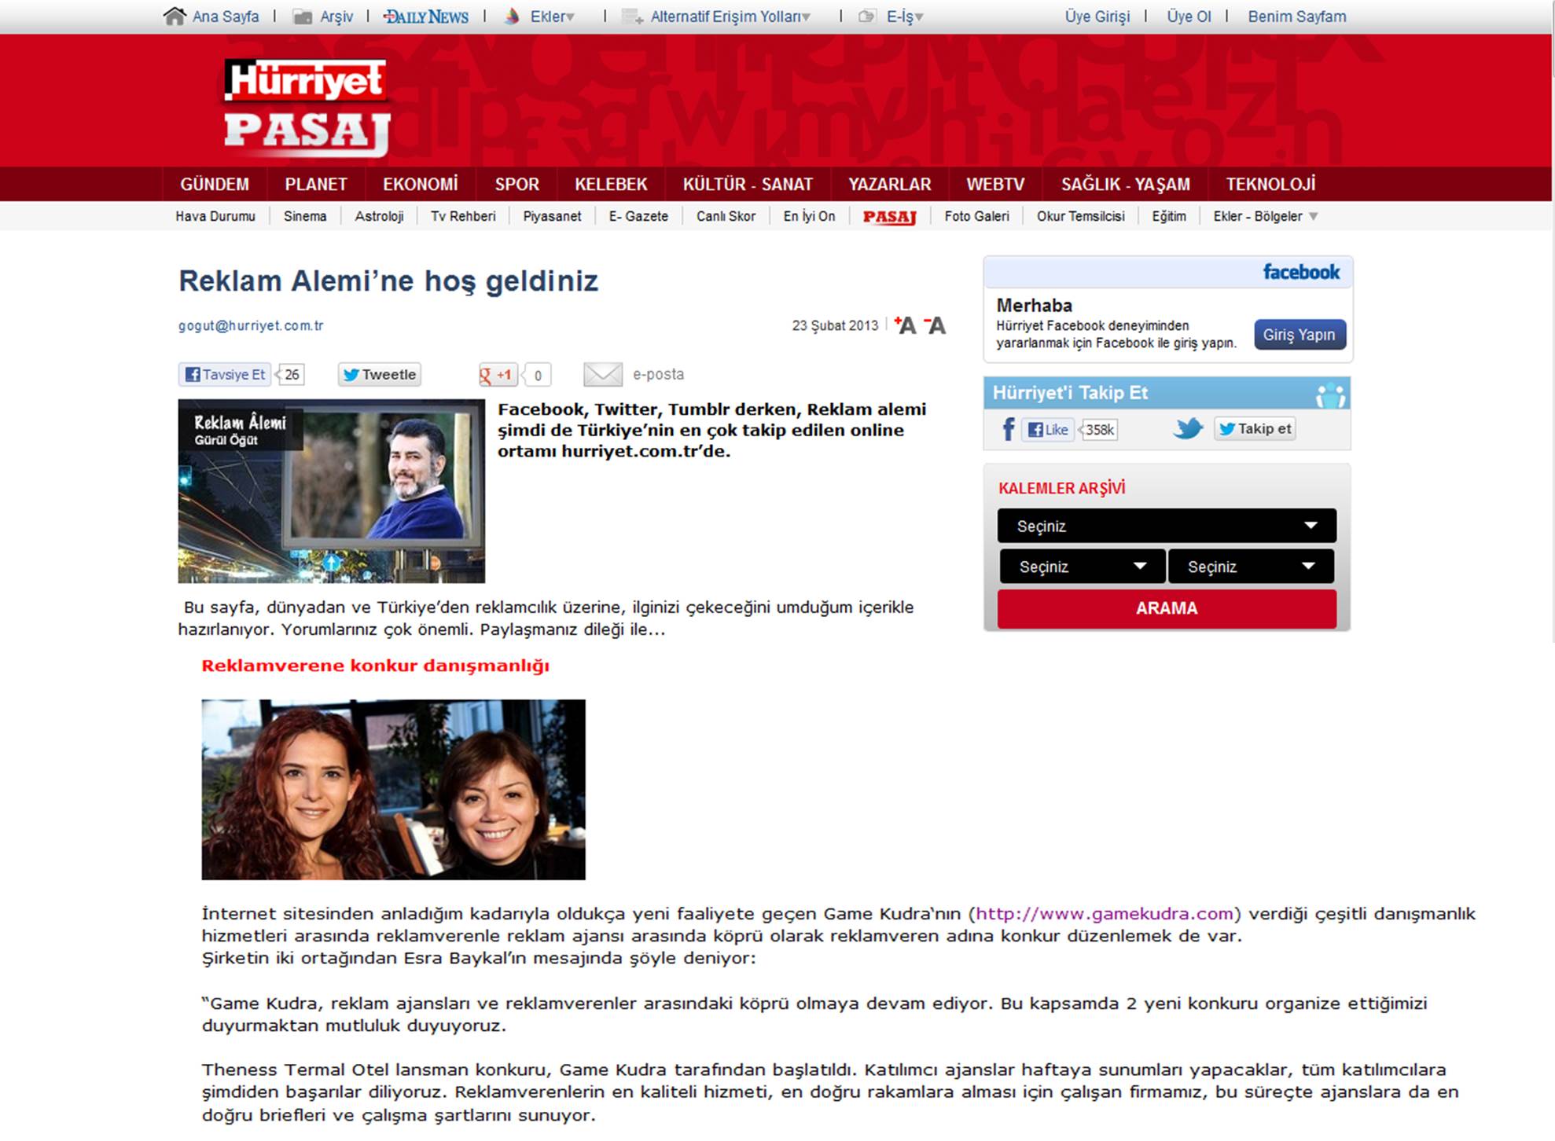1555x1141 pixels.
Task: Open the gamekudra.com link
Action: (x=1105, y=913)
